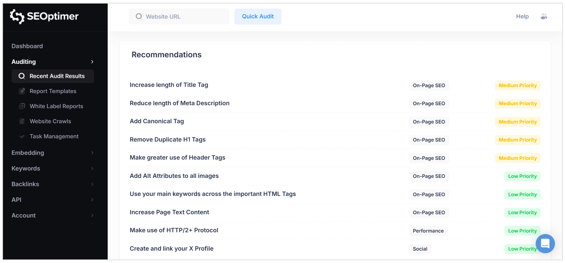Collapse the Auditing section chevron

tap(92, 62)
